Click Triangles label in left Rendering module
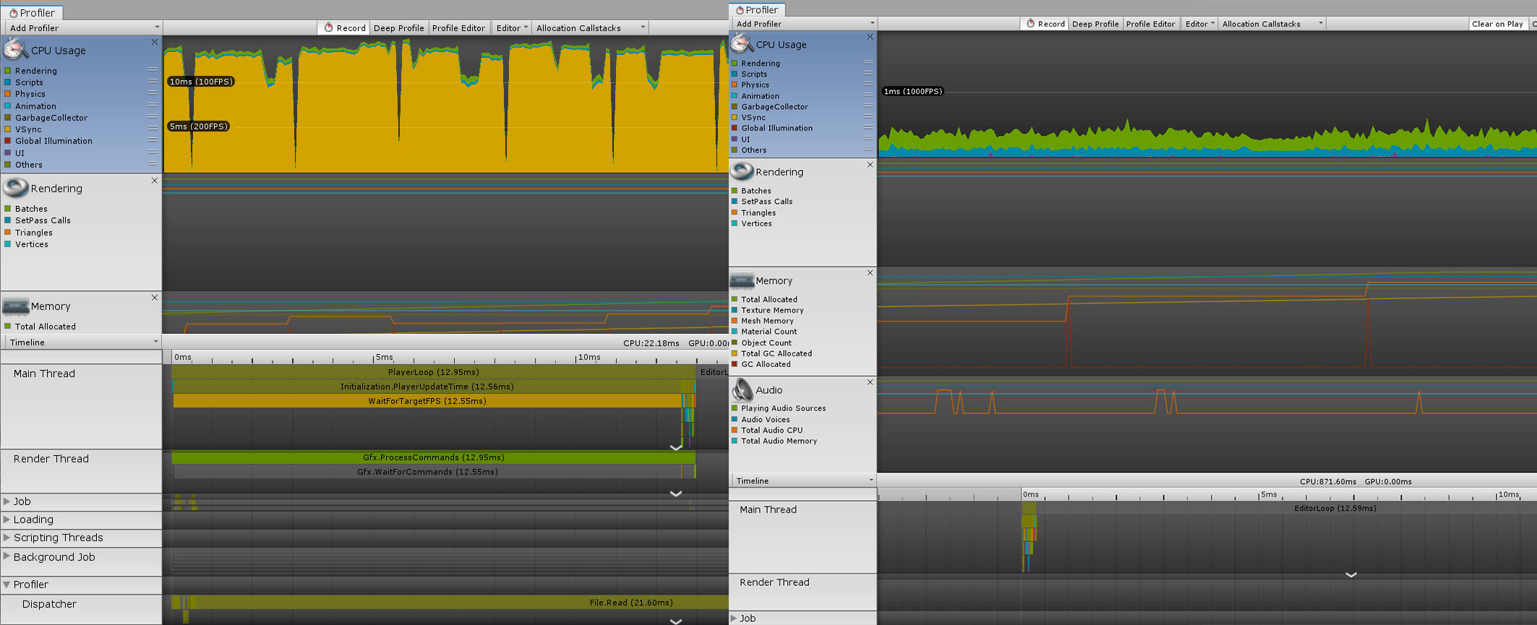This screenshot has height=625, width=1537. [x=34, y=233]
